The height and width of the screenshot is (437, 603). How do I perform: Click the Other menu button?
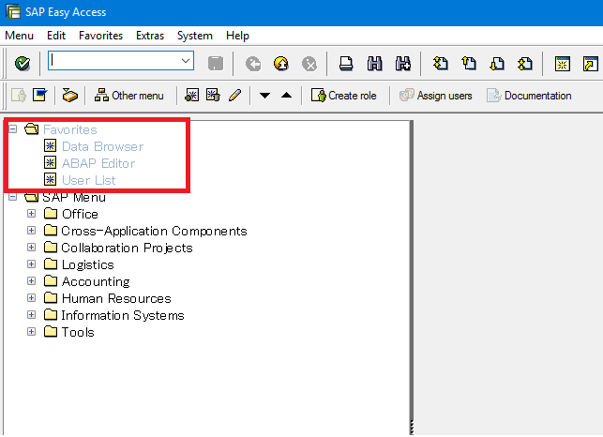(129, 96)
